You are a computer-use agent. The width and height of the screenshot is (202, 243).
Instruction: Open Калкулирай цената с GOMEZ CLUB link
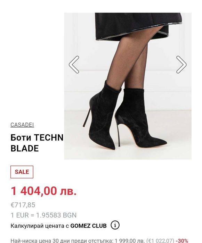pos(58,226)
